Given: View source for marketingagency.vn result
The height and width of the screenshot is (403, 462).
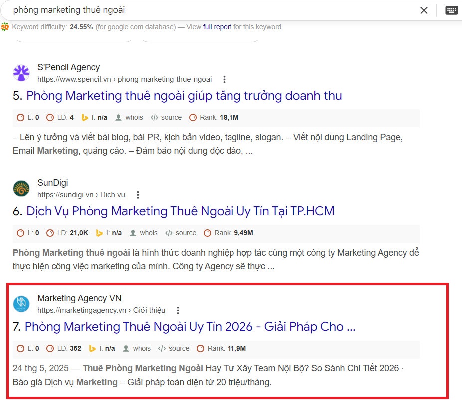Looking at the screenshot, I should pos(174,349).
